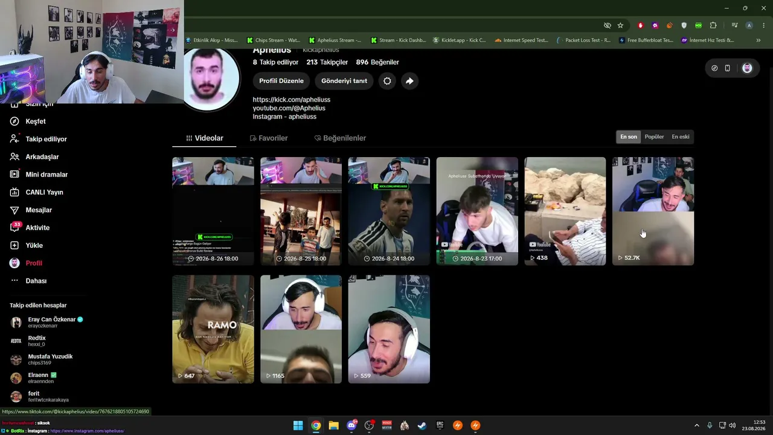
Task: Open File Explorer from the taskbar
Action: click(x=333, y=425)
